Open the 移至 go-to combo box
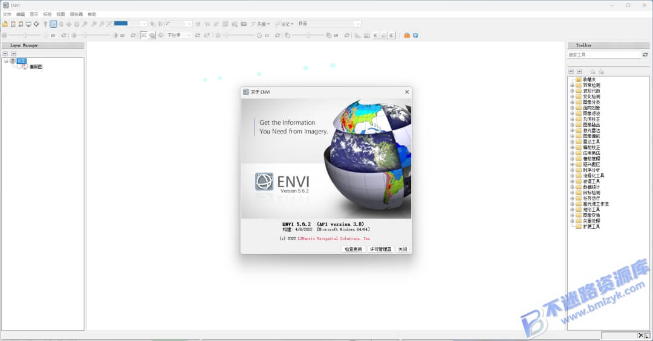This screenshot has width=653, height=341. [x=329, y=24]
